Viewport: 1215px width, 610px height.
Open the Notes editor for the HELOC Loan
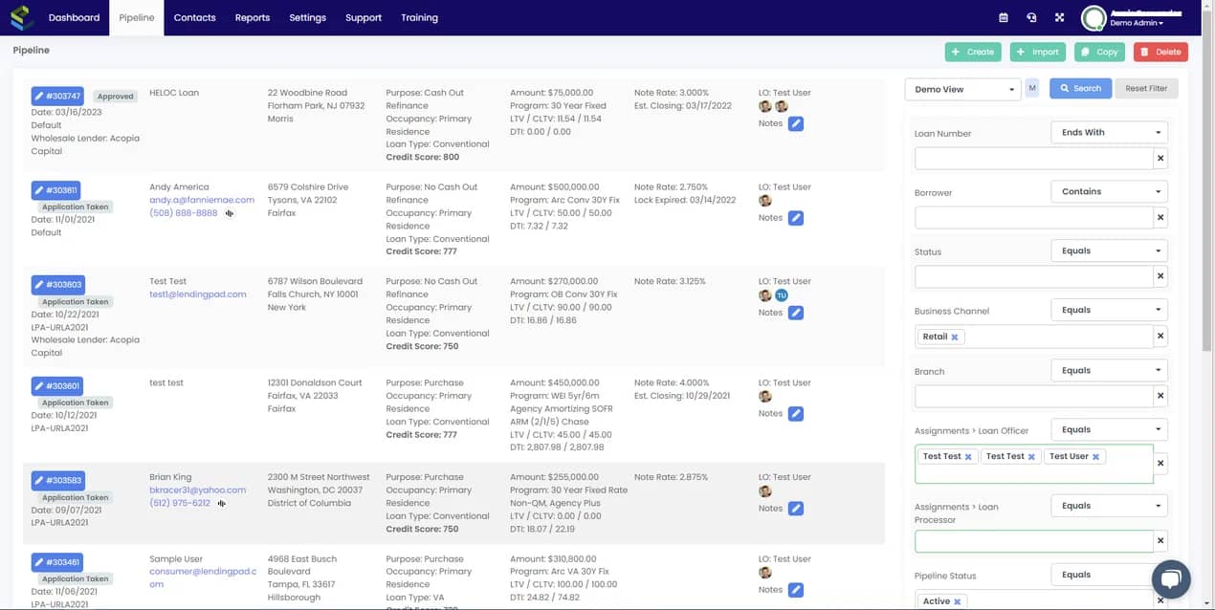point(796,123)
